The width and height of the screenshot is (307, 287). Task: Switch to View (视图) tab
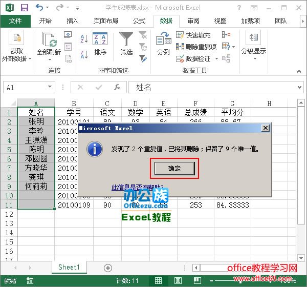pyautogui.click(x=220, y=21)
